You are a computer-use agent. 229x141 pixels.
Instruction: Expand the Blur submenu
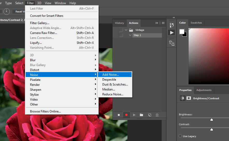(61, 60)
